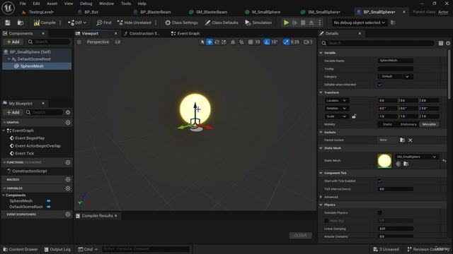
Task: Click the My Blueprint settings gear icon
Action: [68, 112]
